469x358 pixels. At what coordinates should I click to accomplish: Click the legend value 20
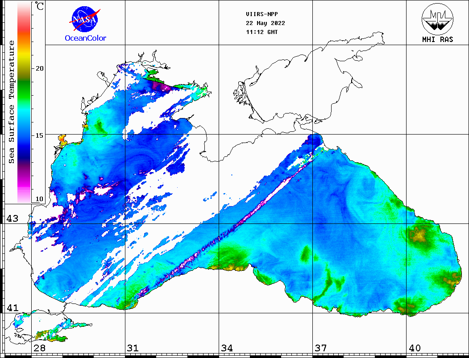pos(39,68)
